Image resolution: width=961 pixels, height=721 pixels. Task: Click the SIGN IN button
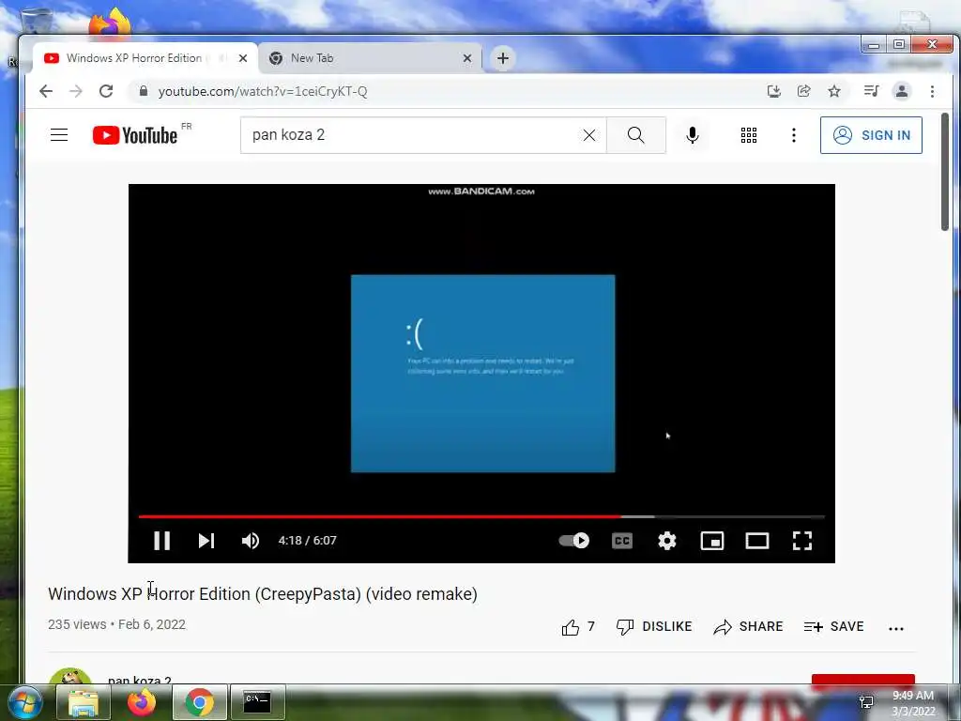(871, 135)
